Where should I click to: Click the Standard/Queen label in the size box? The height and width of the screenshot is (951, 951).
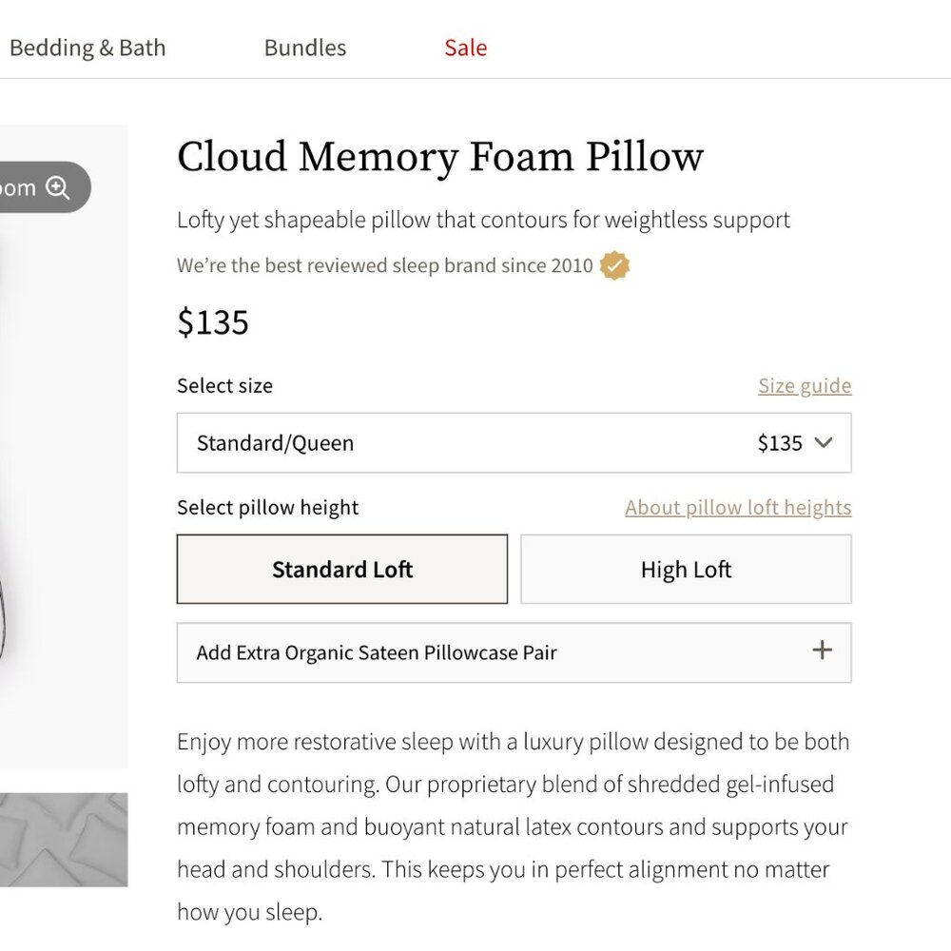(x=275, y=442)
